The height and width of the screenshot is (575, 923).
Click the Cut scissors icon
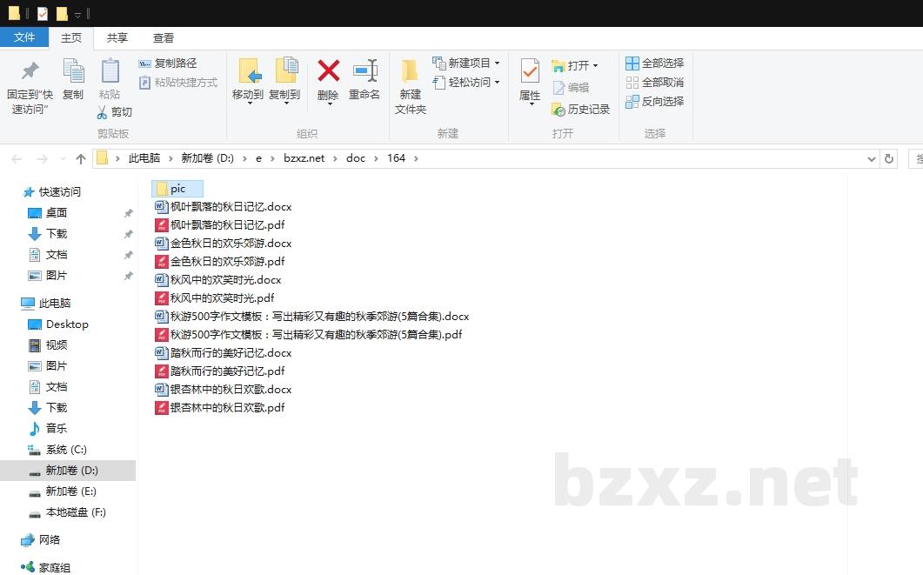pyautogui.click(x=102, y=112)
